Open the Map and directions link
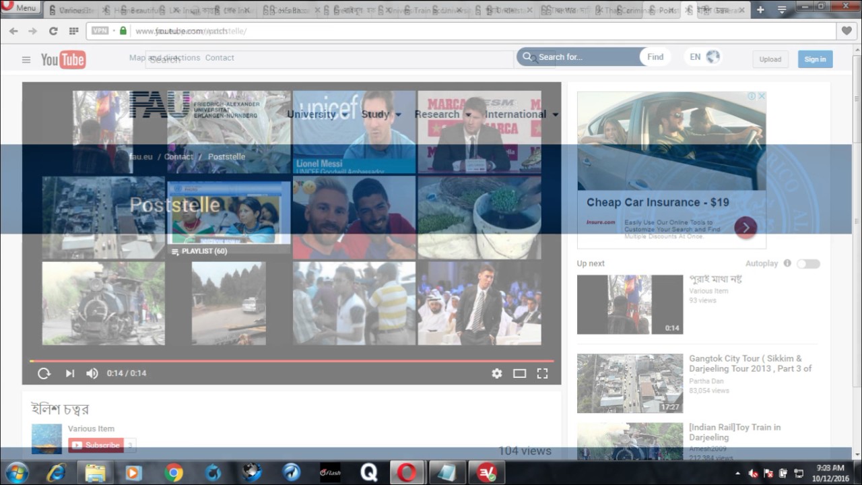Screen dimensions: 862x485 click(x=165, y=58)
